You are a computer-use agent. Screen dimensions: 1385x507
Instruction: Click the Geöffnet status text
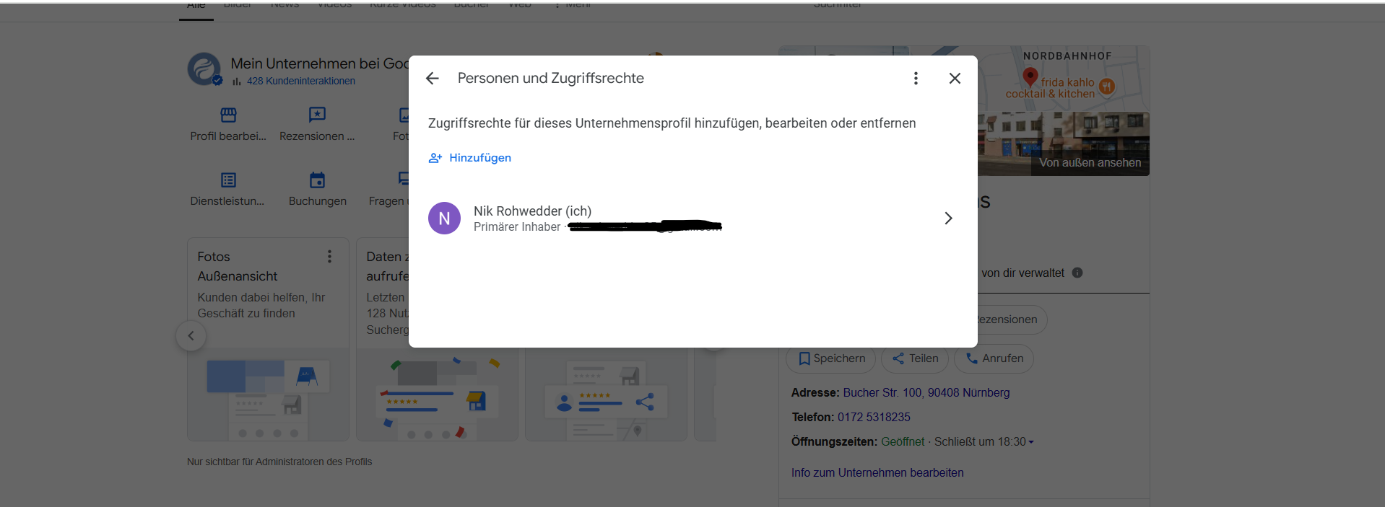pos(903,442)
